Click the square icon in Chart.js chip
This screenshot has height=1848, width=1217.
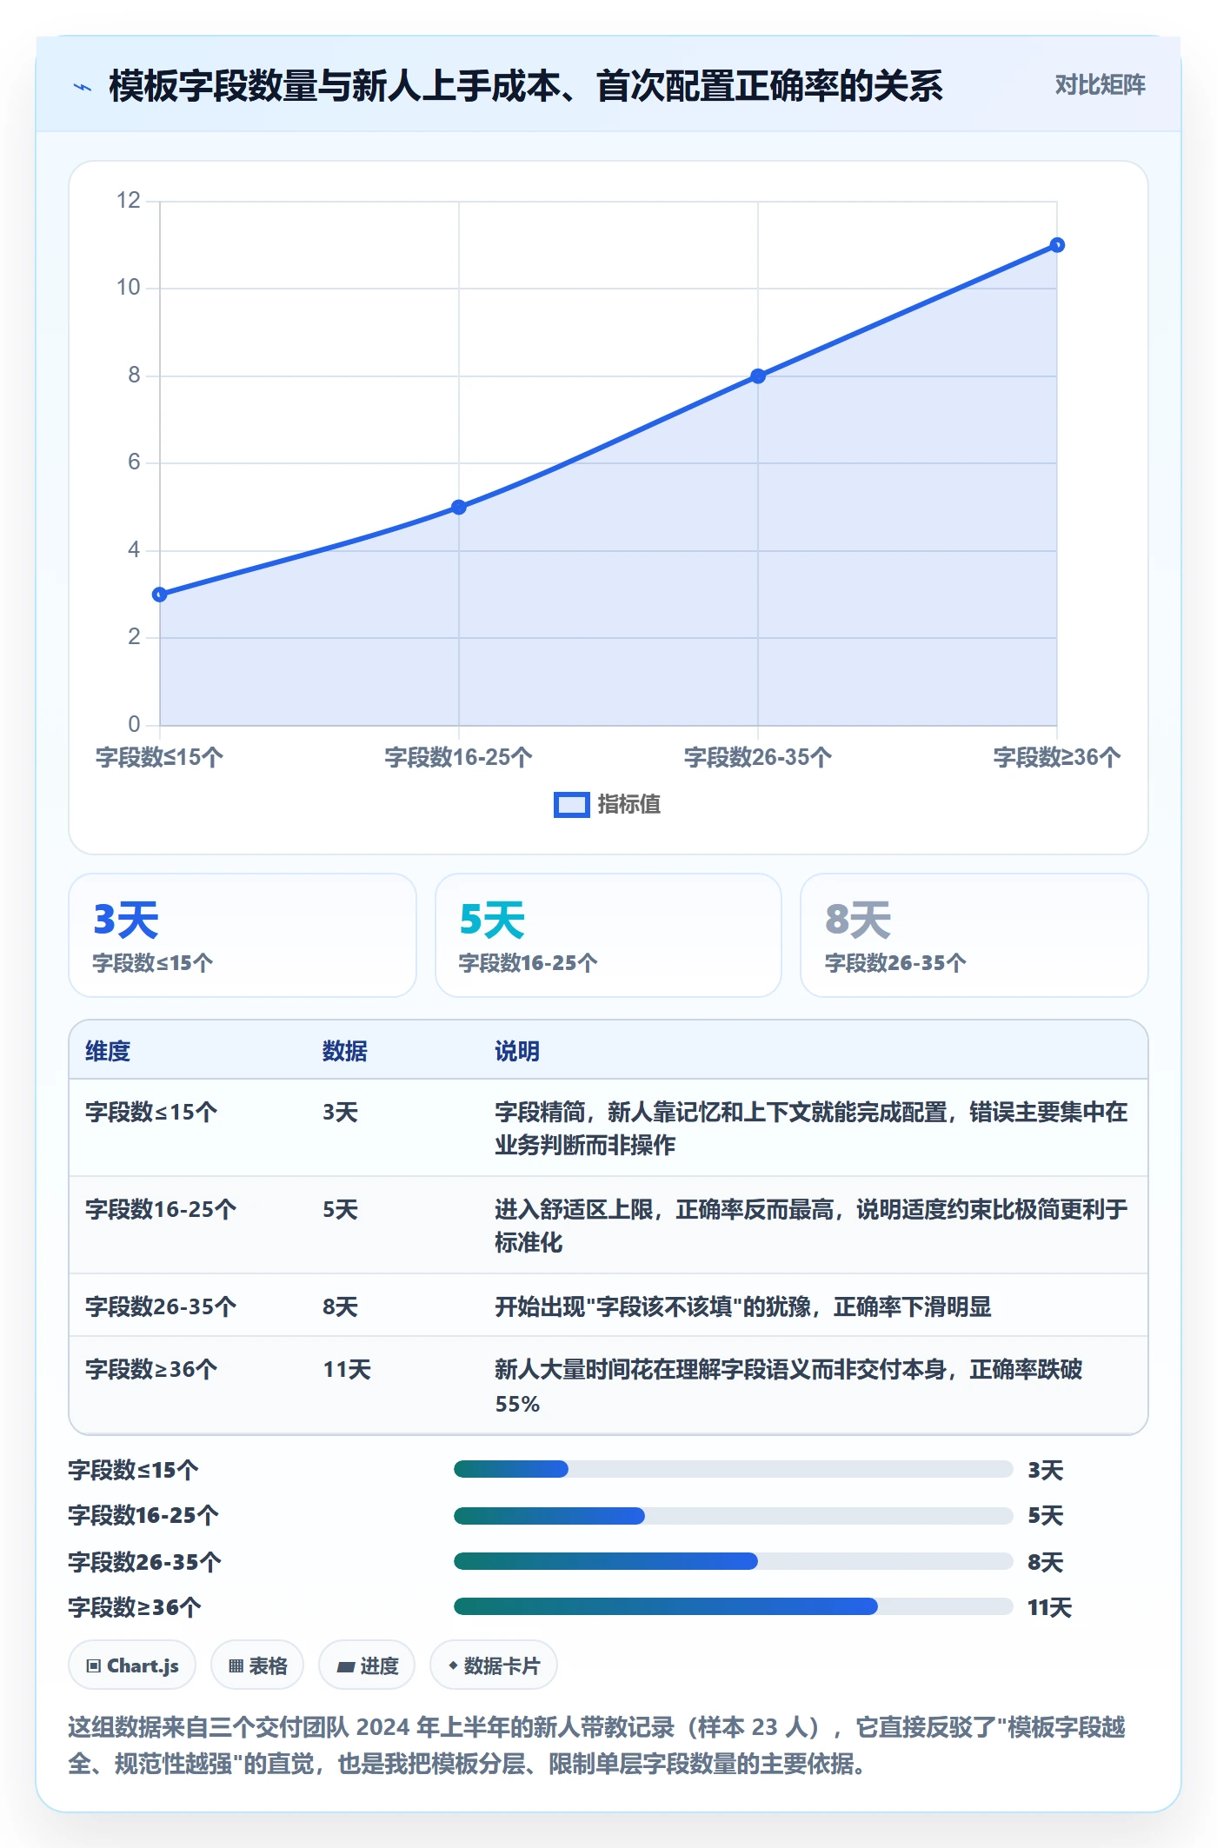click(x=94, y=1666)
